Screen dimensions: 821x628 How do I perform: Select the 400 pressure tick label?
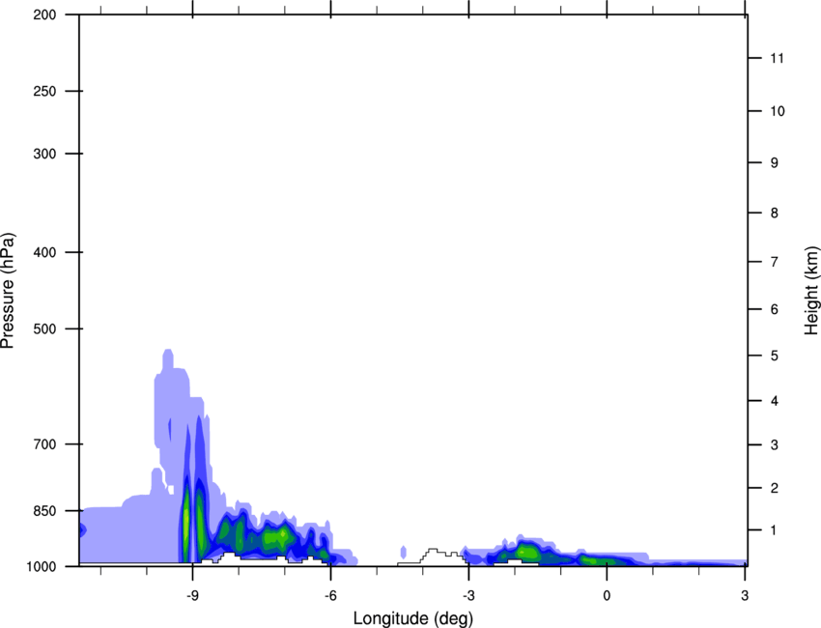coord(44,252)
